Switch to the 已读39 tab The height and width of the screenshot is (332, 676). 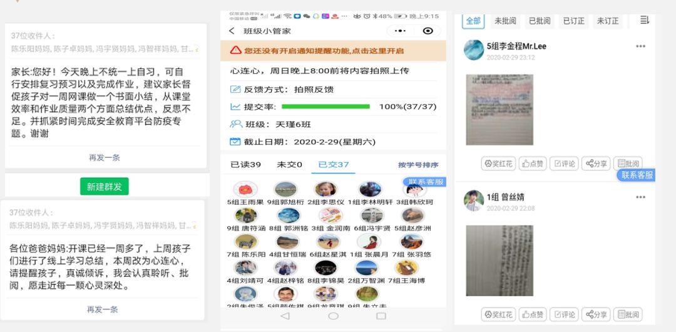pos(246,165)
